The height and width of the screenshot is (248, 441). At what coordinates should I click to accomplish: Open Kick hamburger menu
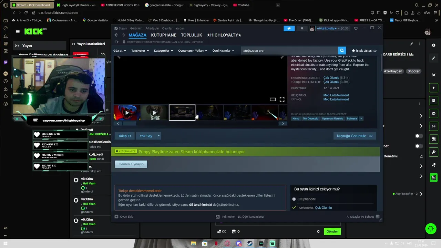coord(18,31)
